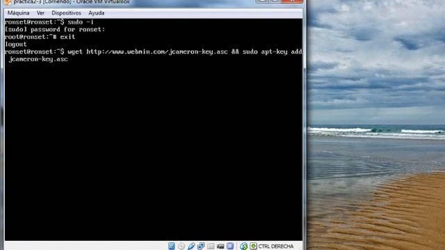Viewport: 445px width, 250px height.
Task: Click the dark video capture status icon
Action: (220, 246)
